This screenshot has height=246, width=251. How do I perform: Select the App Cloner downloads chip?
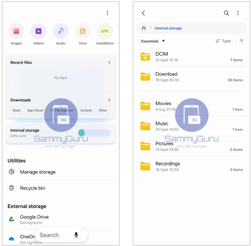[x=36, y=110]
